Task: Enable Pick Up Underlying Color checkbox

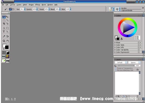Action: (x=115, y=70)
